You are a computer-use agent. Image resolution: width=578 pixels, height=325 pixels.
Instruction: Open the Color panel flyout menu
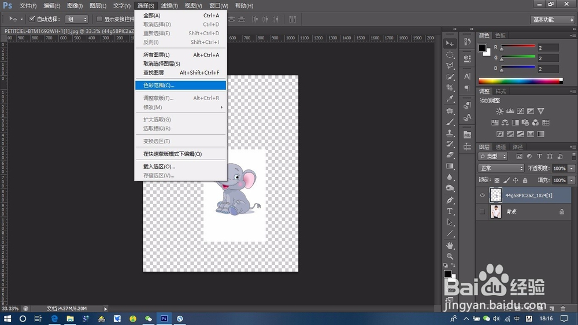click(572, 35)
